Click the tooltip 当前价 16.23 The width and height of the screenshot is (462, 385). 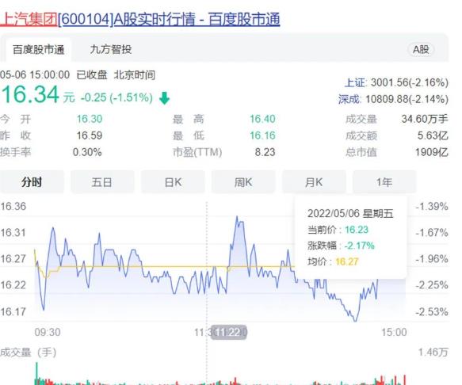[x=338, y=230]
